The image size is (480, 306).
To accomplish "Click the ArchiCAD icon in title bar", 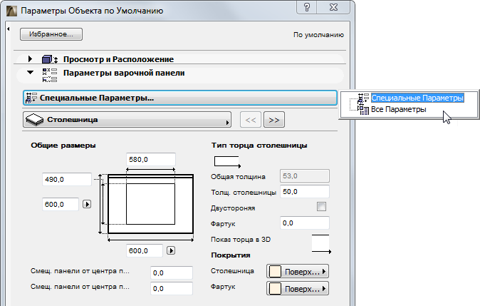I will 11,11.
